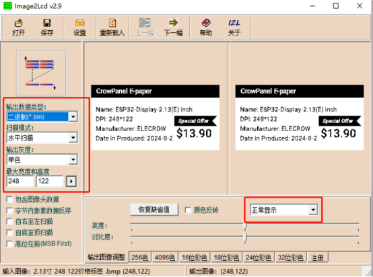Image resolution: width=373 pixels, height=277 pixels.
Task: Click the 输出数据类型 label
Action: pyautogui.click(x=26, y=107)
